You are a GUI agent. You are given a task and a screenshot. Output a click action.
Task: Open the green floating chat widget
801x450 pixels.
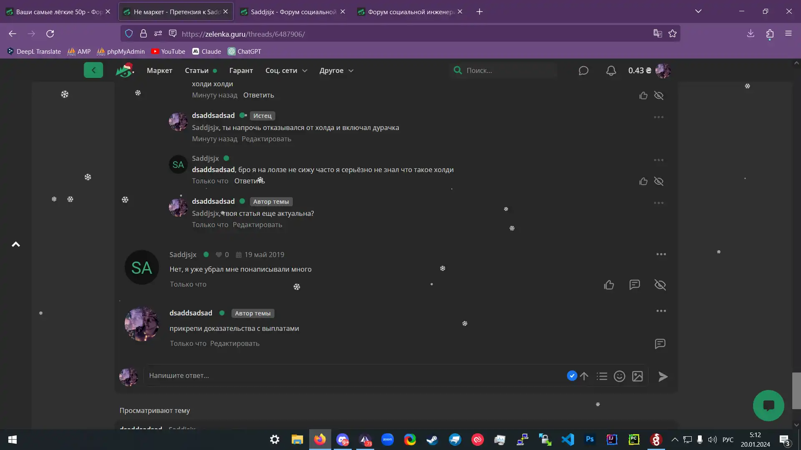(768, 405)
